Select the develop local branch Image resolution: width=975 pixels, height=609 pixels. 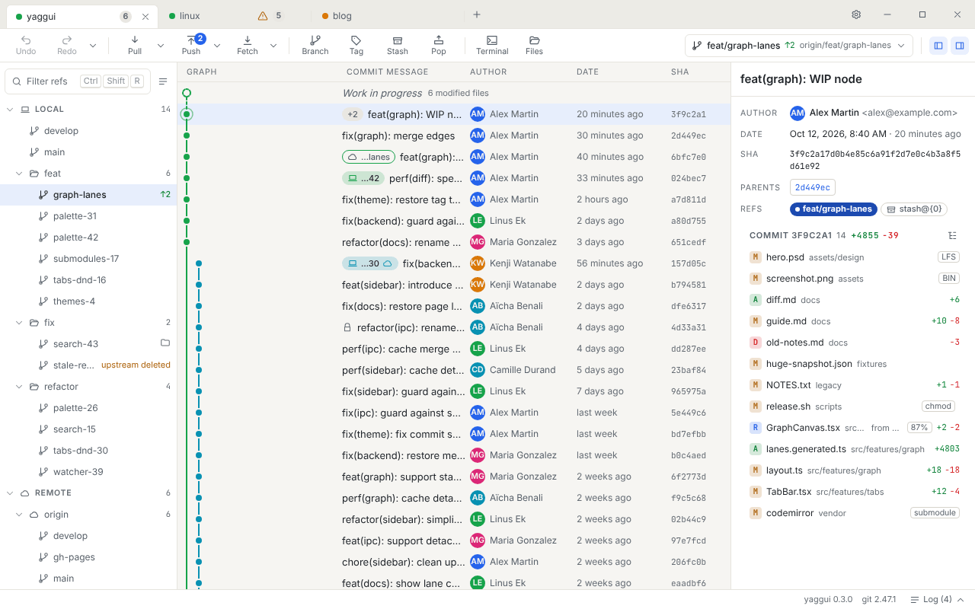88,130
